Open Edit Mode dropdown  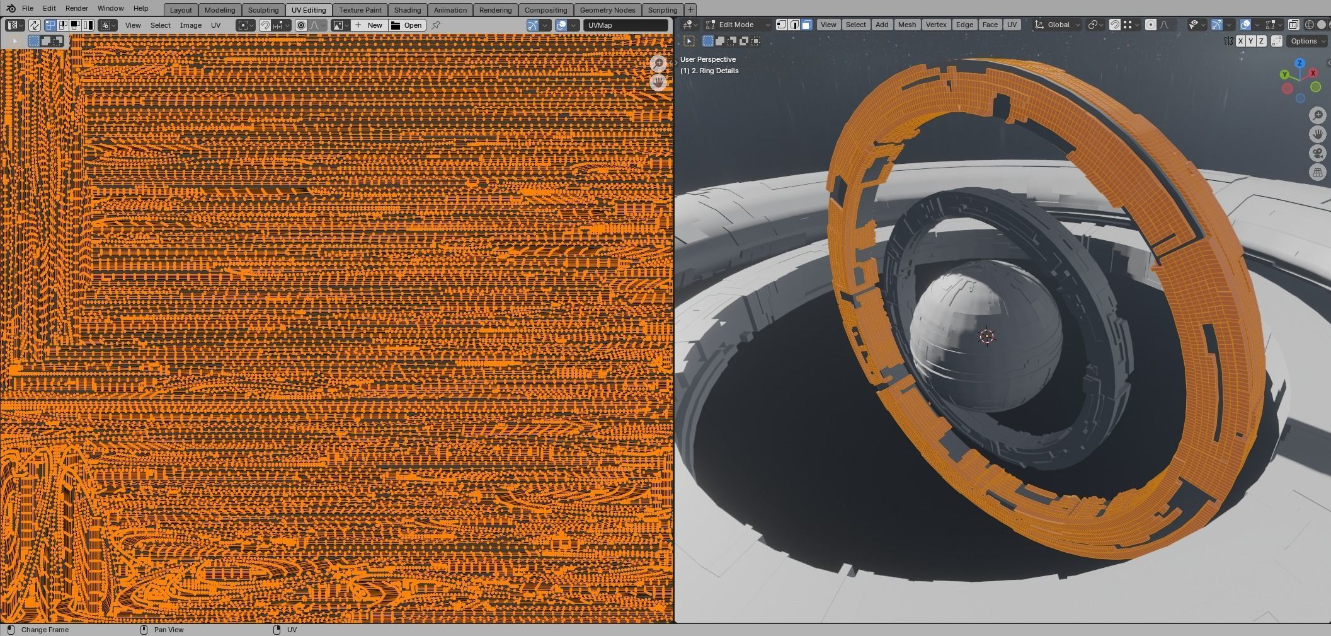tap(738, 25)
